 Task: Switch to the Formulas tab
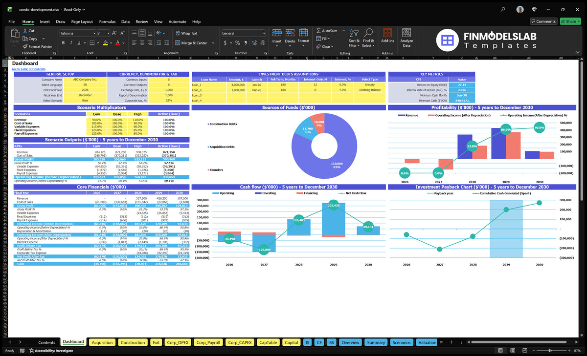pyautogui.click(x=107, y=21)
